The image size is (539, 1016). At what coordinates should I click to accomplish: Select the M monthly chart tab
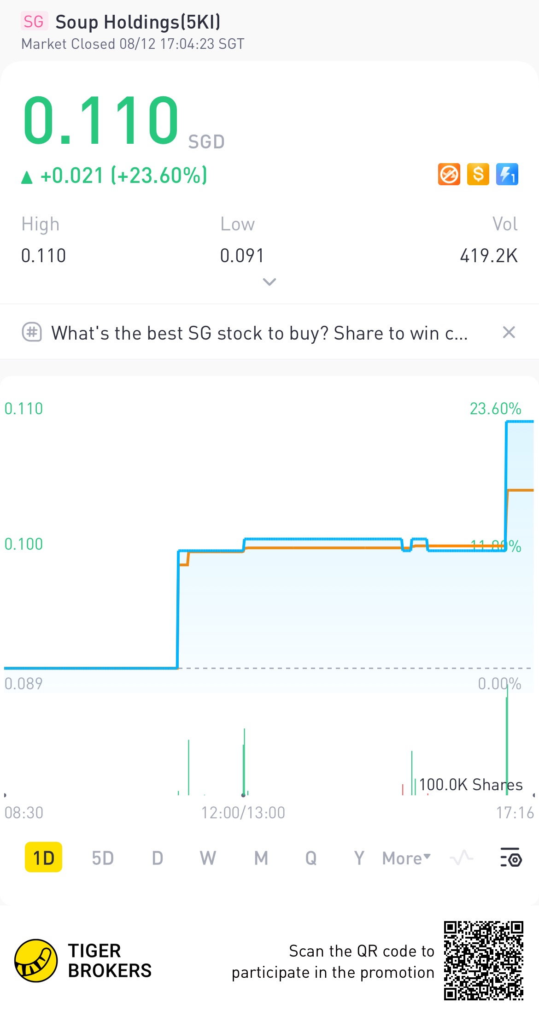point(261,858)
